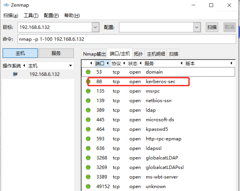Click green status dot for port 593
The width and height of the screenshot is (240, 191).
click(88, 139)
